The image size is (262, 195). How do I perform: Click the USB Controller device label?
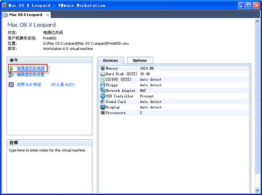[x=120, y=96]
